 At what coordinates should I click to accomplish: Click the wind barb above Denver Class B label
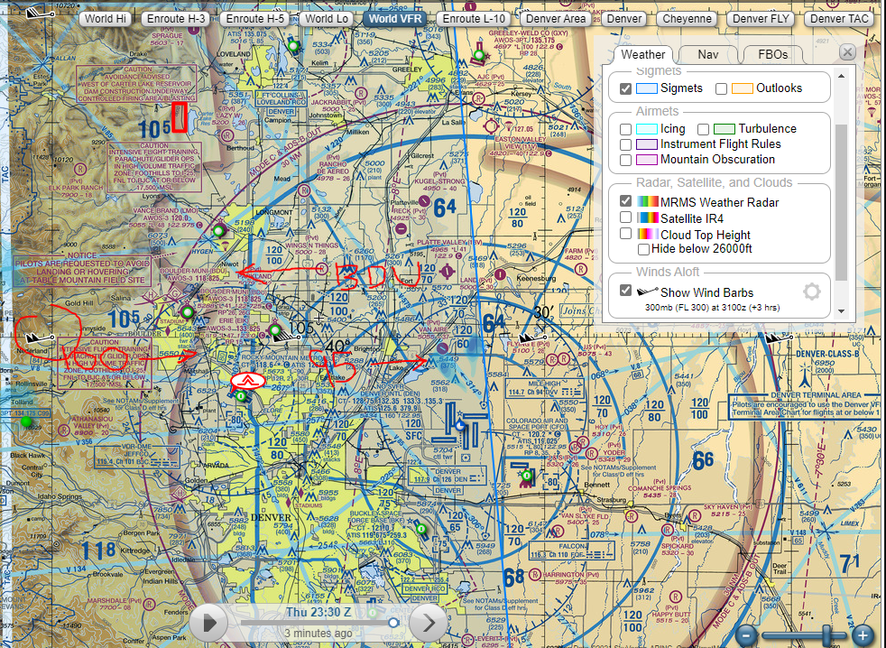click(x=779, y=338)
